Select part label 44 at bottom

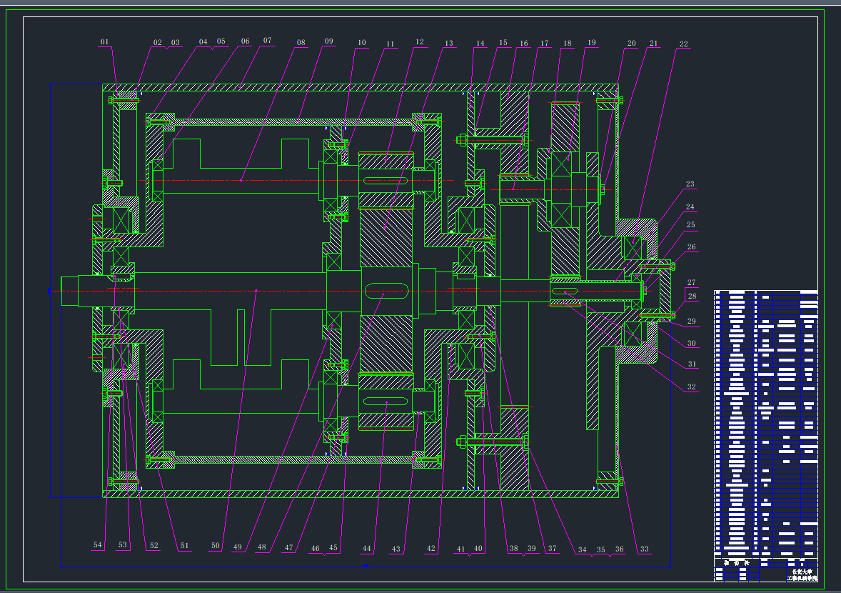click(366, 549)
